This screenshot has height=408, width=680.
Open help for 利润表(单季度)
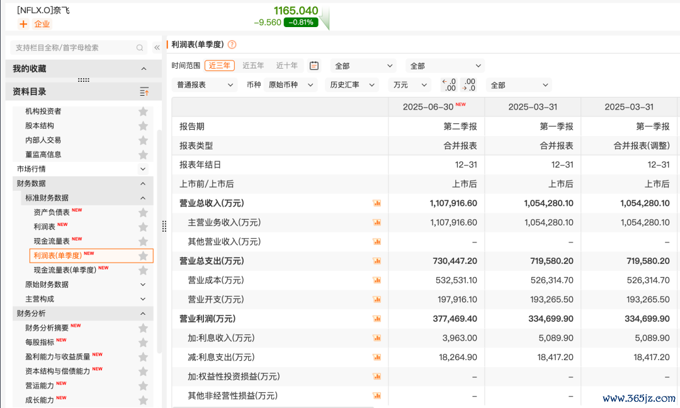click(232, 45)
